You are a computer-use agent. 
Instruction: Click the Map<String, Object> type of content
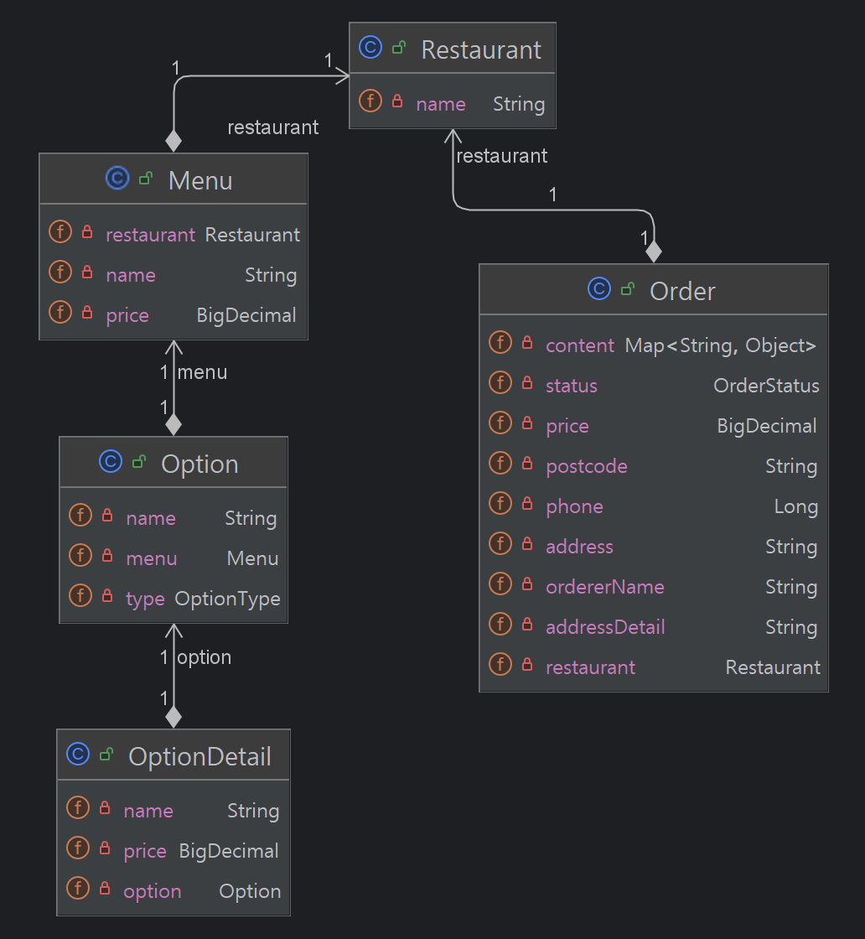(x=721, y=345)
